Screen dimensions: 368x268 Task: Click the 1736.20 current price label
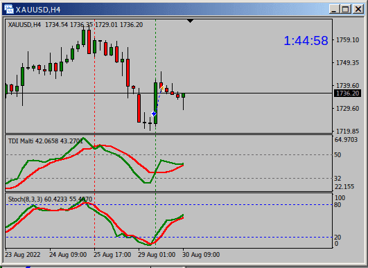click(x=347, y=93)
